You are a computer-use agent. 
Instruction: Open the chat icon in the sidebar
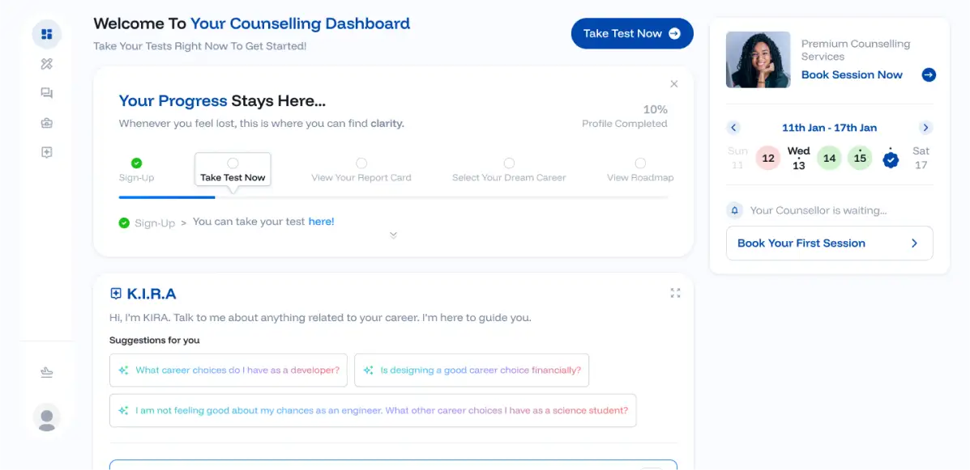click(x=46, y=92)
